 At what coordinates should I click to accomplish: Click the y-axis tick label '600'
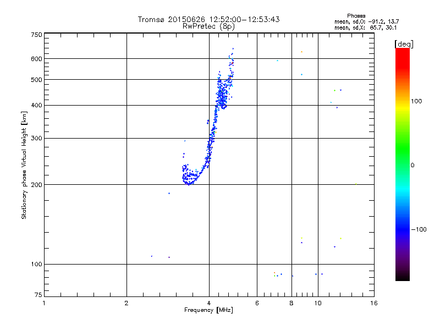pos(36,59)
